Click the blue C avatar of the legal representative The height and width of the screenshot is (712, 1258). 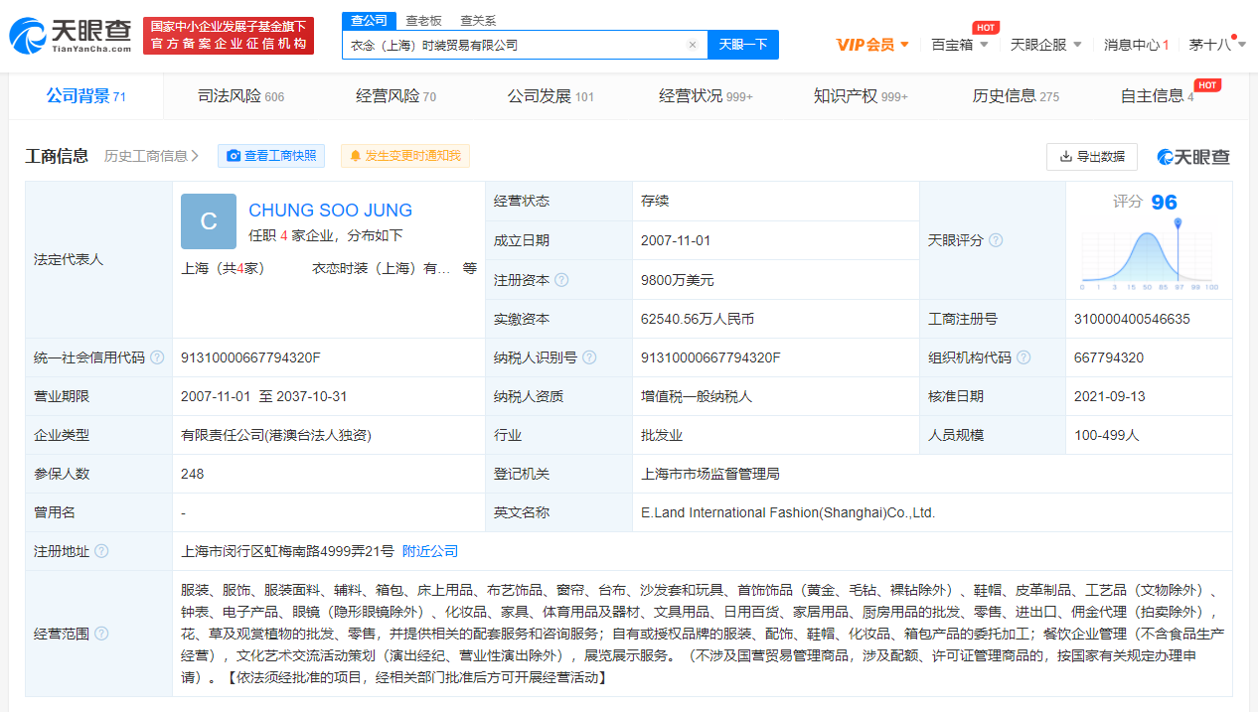(x=209, y=221)
